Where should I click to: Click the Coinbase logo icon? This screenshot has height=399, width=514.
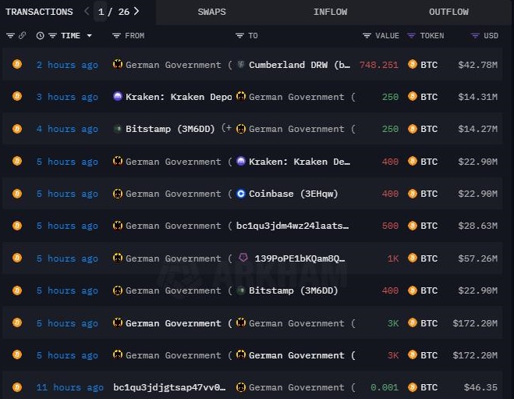coord(241,194)
